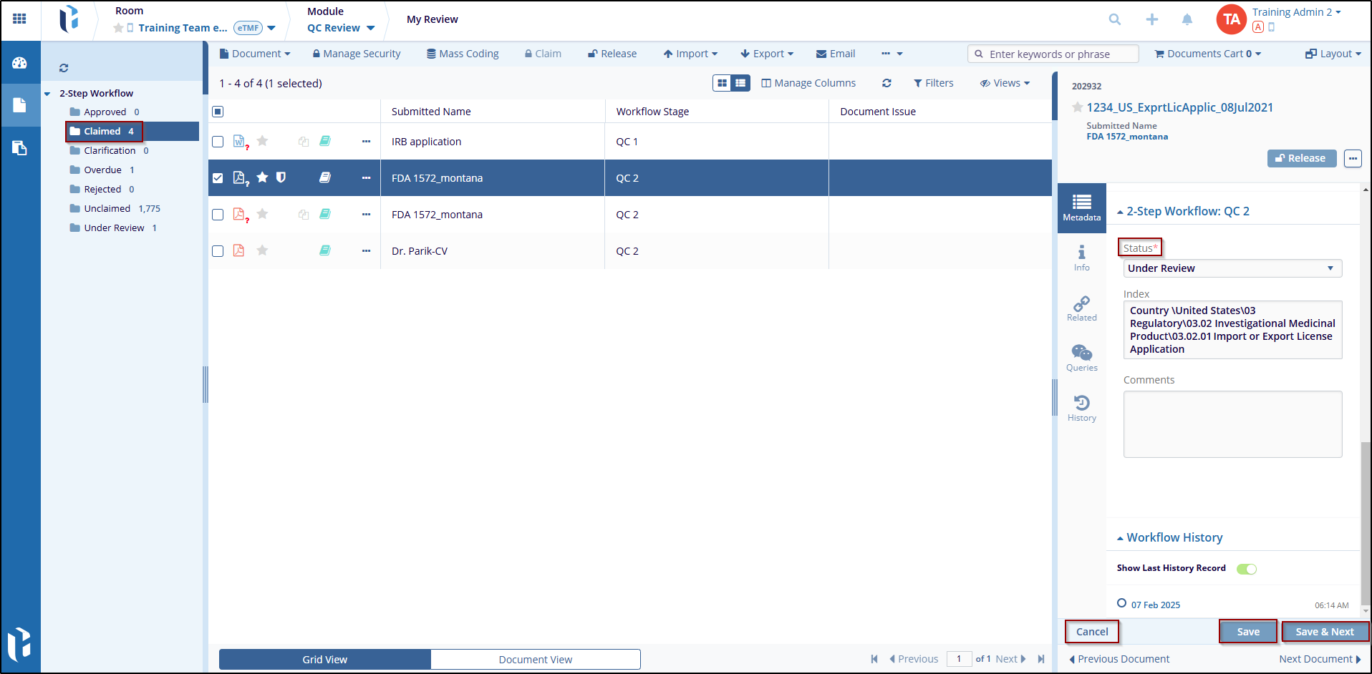Image resolution: width=1372 pixels, height=674 pixels.
Task: Open the Info panel icon
Action: pyautogui.click(x=1081, y=257)
